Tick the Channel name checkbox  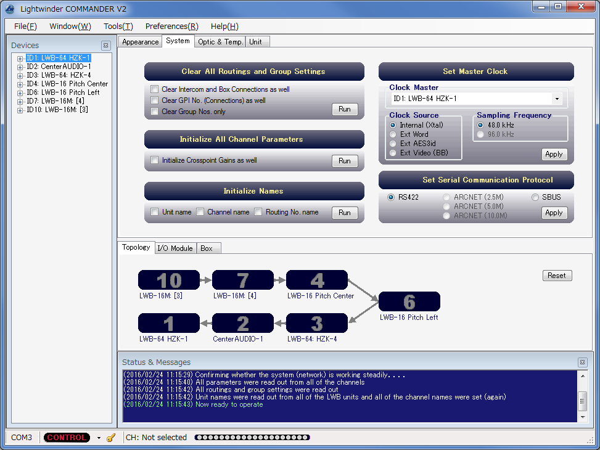(x=200, y=211)
